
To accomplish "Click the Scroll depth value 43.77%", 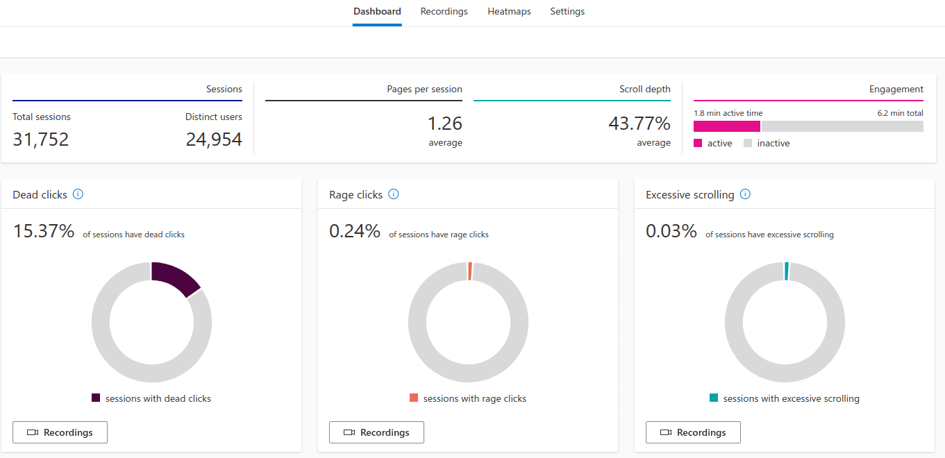I will (x=639, y=124).
